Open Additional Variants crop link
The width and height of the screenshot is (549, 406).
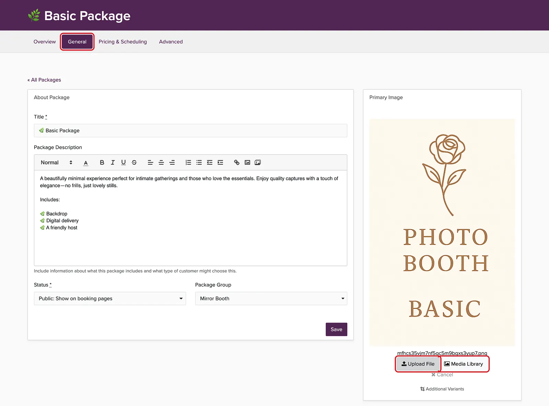[x=442, y=389]
